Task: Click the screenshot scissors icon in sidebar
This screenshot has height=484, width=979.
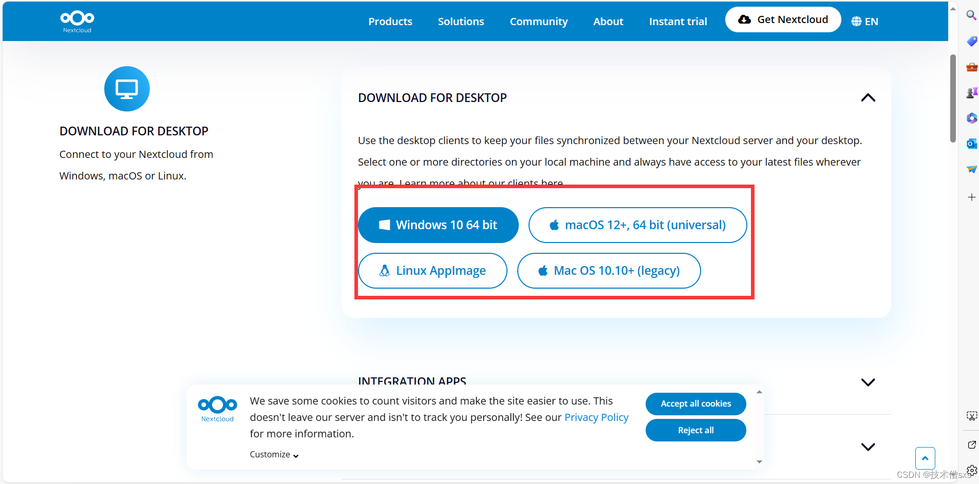Action: (971, 416)
